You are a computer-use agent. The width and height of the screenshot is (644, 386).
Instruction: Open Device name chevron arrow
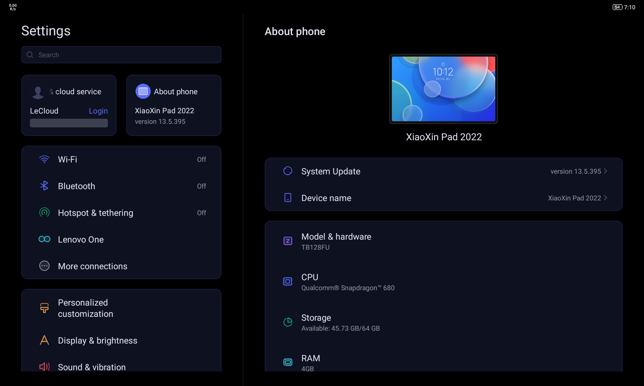606,198
